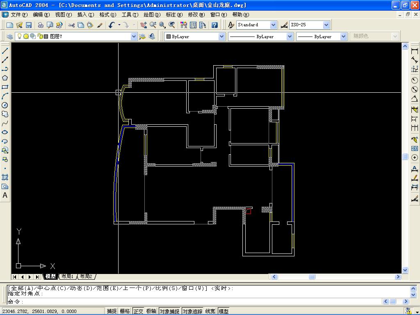Screen dimensions: 420x315
Task: Select the Spline draw tool
Action: (x=5, y=123)
